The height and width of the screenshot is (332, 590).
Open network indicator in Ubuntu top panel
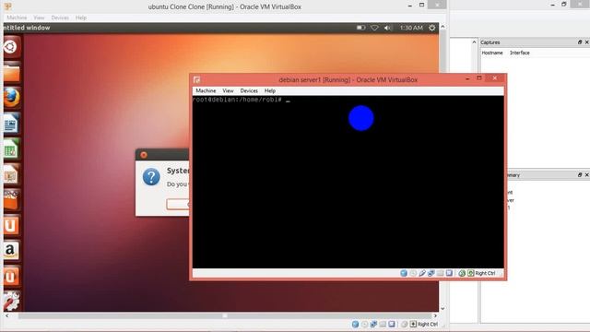click(x=374, y=28)
